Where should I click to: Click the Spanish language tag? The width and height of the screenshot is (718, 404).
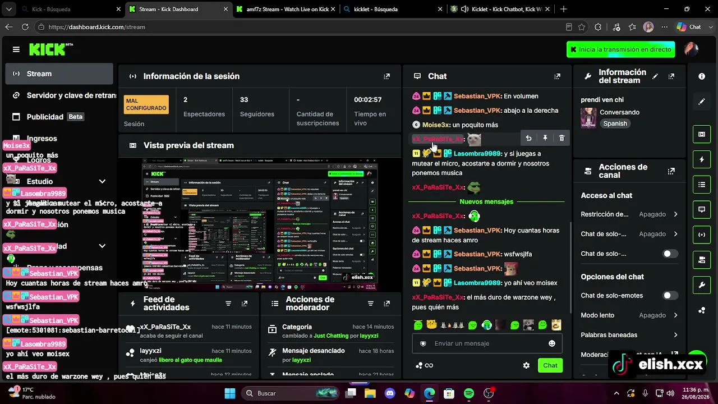tap(615, 123)
